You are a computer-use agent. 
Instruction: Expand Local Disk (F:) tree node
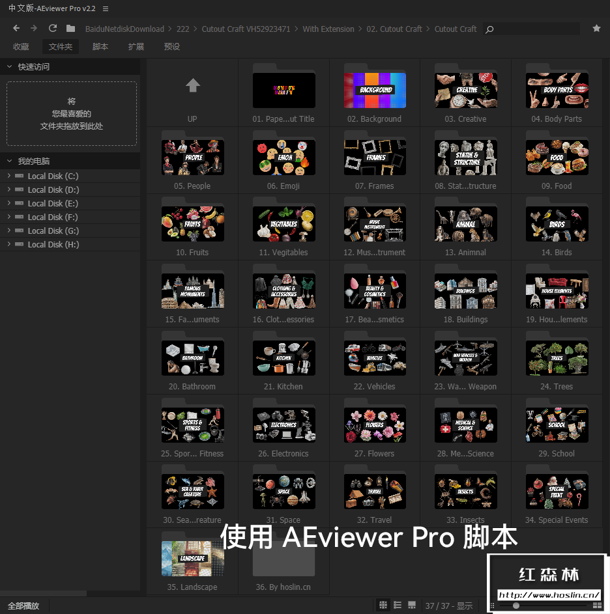click(x=9, y=217)
